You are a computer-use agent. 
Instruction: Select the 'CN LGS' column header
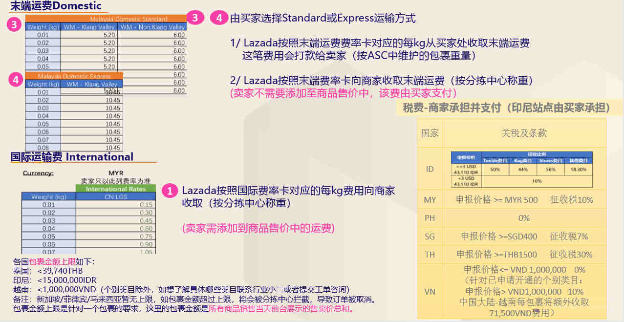[116, 196]
